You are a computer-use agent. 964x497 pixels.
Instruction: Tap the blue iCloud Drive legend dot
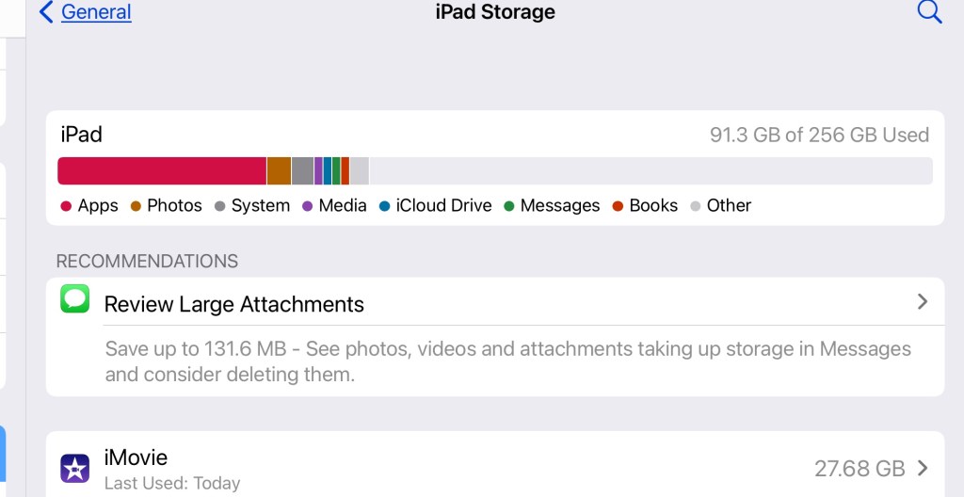coord(384,206)
